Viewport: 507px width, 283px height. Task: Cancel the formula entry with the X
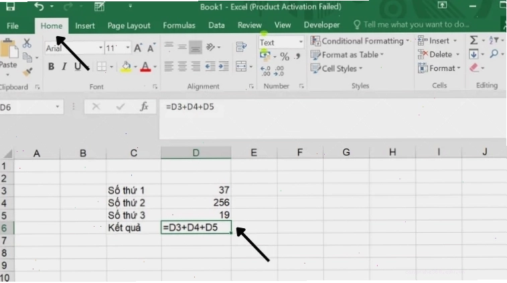tap(96, 106)
